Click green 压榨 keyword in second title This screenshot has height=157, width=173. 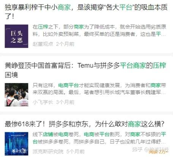(x=159, y=66)
